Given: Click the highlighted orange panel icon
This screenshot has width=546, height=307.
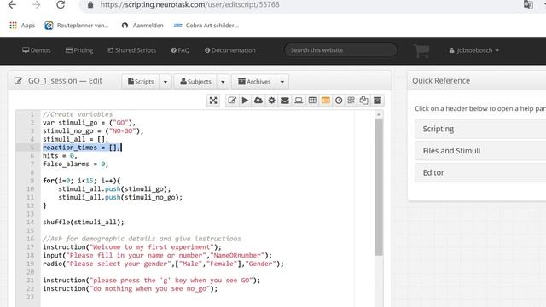Looking at the screenshot, I should click(x=326, y=101).
